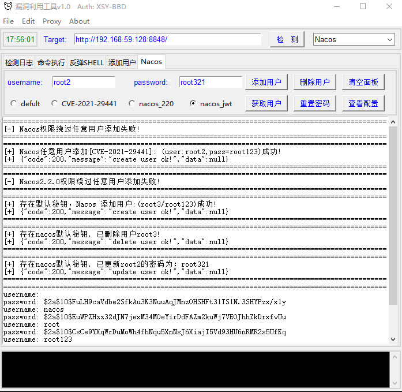
Task: Click the 获取用户 button
Action: 266,103
